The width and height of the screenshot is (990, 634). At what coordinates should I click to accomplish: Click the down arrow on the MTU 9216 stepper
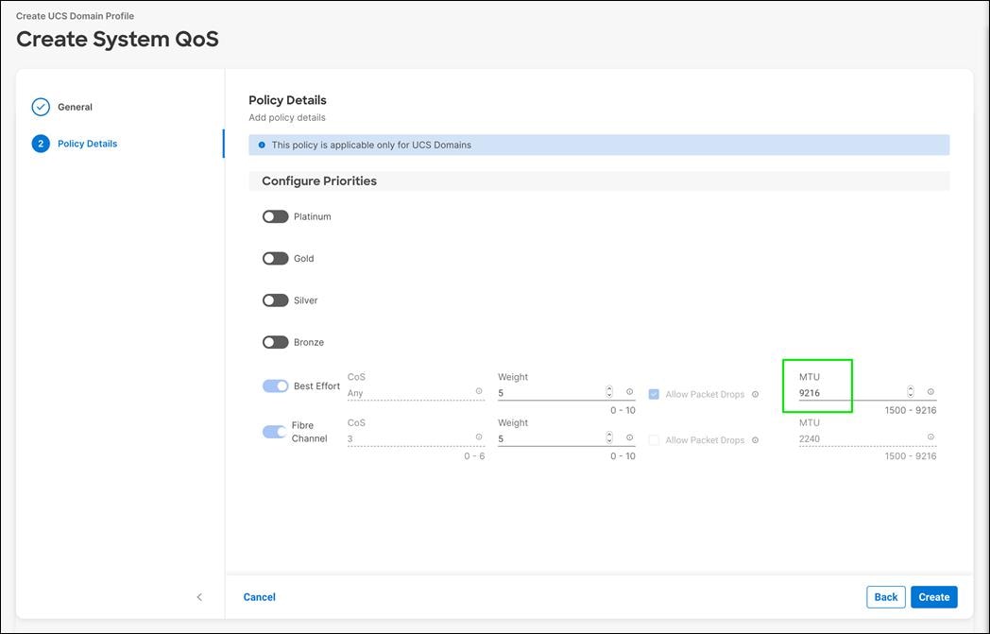pyautogui.click(x=910, y=397)
